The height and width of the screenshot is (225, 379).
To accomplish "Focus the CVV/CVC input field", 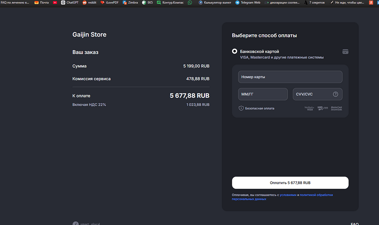I will click(317, 94).
